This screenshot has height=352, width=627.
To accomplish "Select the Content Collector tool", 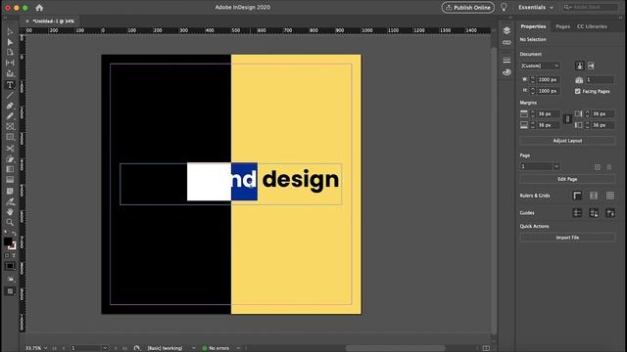I will click(x=10, y=73).
